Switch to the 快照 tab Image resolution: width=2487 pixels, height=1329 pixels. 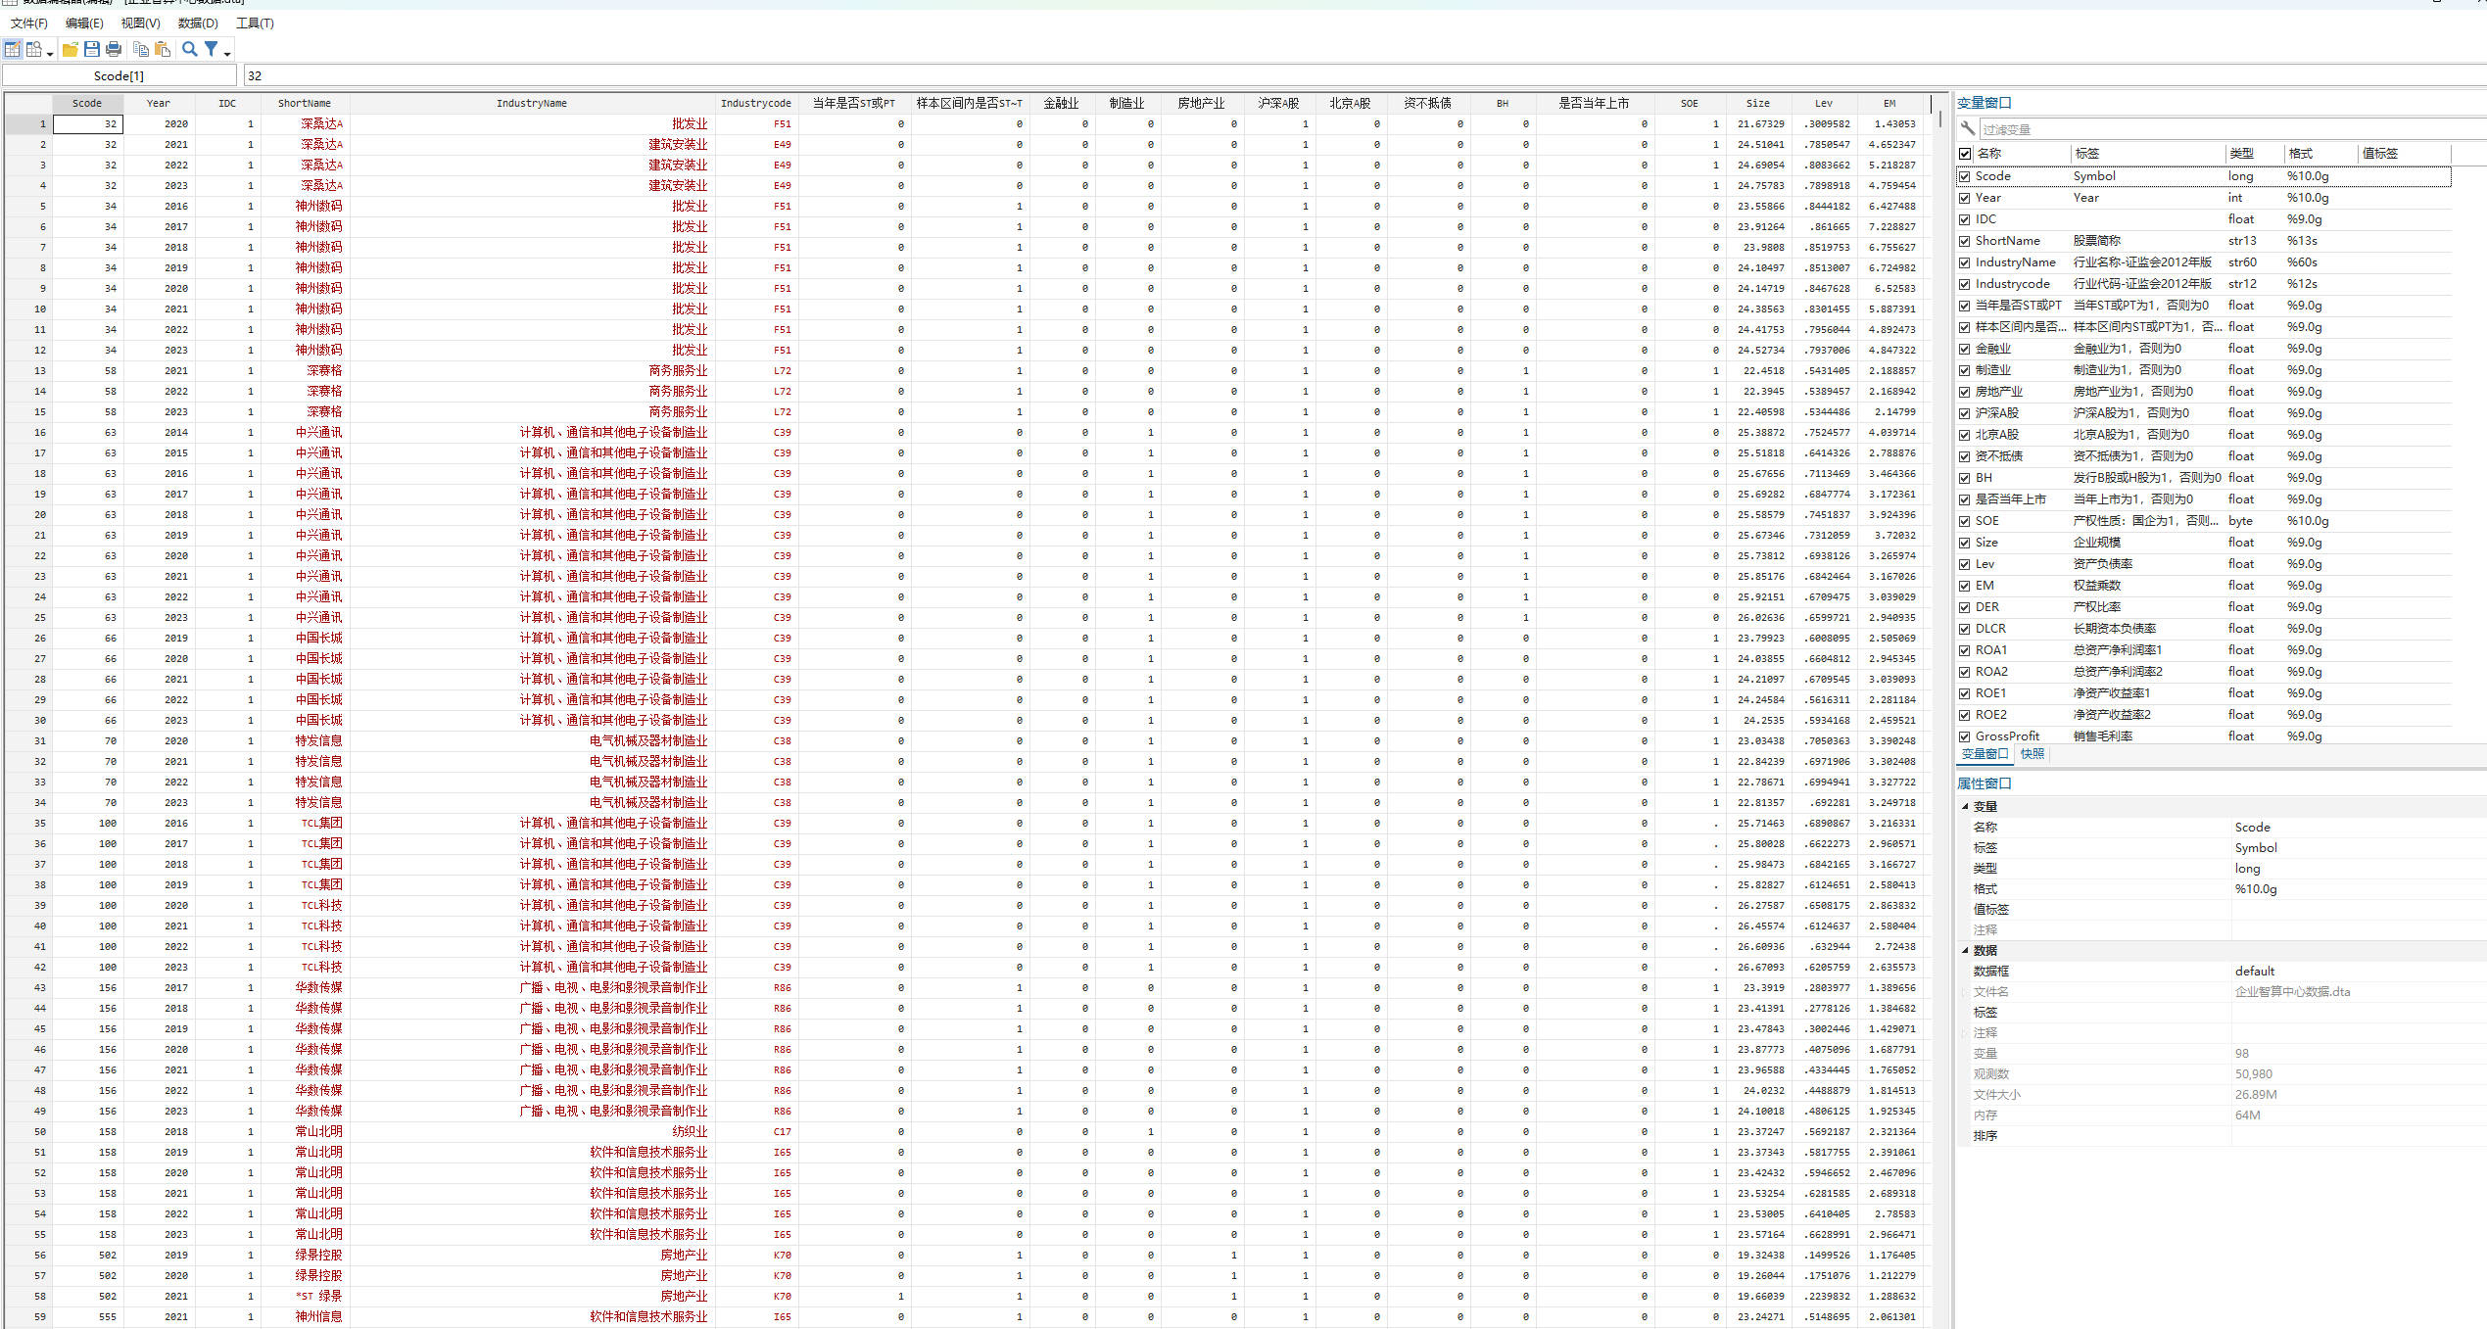(2033, 754)
